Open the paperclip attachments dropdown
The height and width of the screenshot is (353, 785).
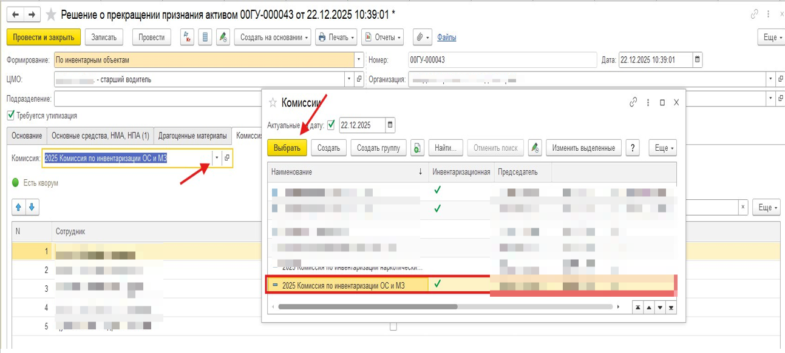coord(422,38)
